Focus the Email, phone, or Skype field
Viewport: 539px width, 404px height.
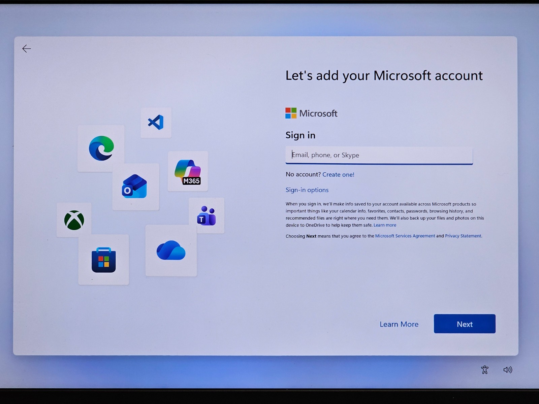pos(379,155)
